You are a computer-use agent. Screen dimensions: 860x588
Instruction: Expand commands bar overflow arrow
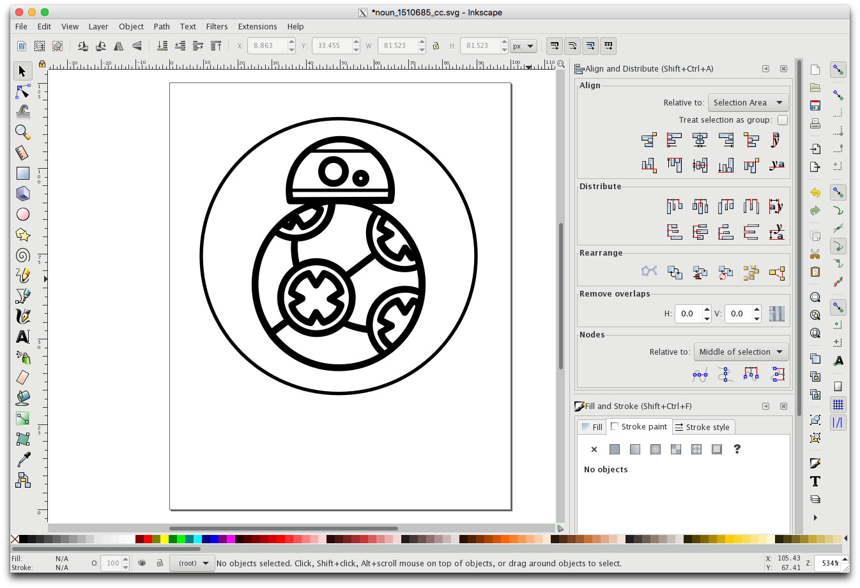pos(815,518)
